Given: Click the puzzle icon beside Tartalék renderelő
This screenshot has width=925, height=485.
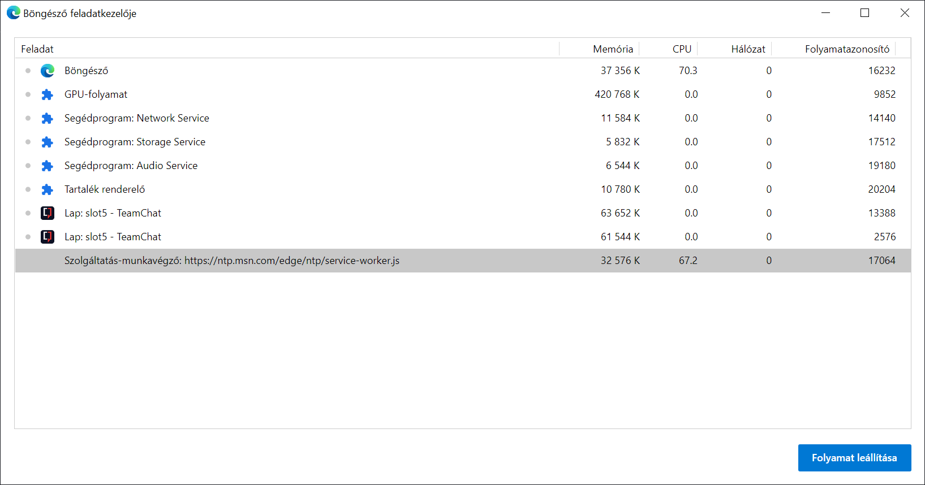Looking at the screenshot, I should click(x=48, y=189).
